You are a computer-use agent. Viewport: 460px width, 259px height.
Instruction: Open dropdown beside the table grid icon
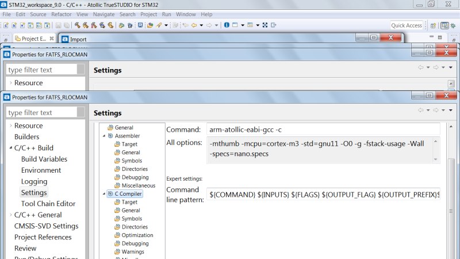[258, 25]
